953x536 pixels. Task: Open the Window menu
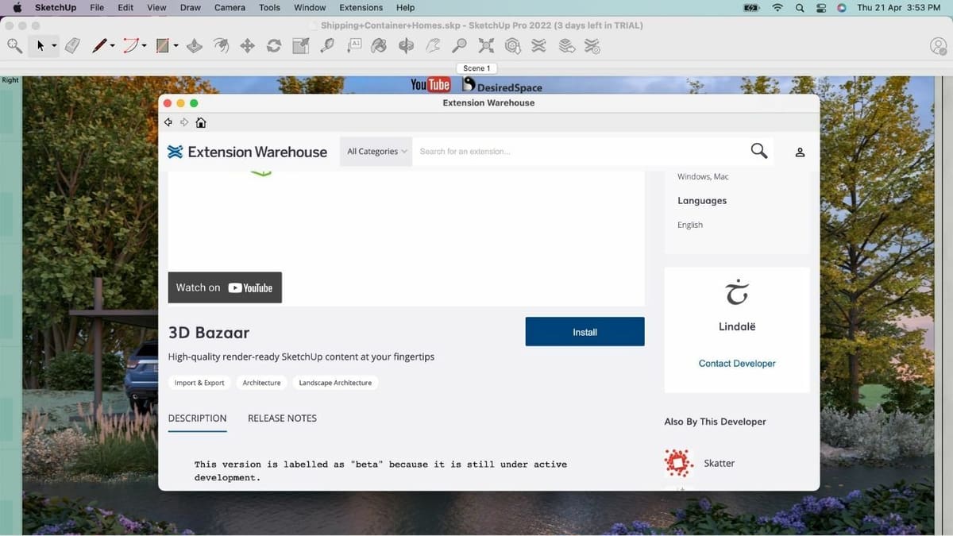click(310, 7)
